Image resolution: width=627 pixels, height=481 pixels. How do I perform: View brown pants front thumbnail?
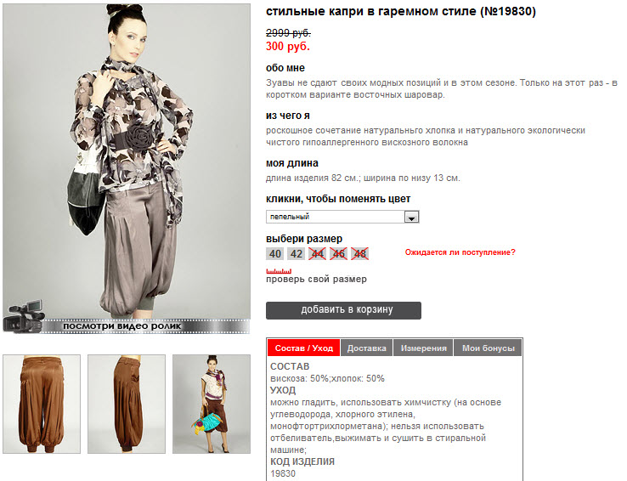42,404
